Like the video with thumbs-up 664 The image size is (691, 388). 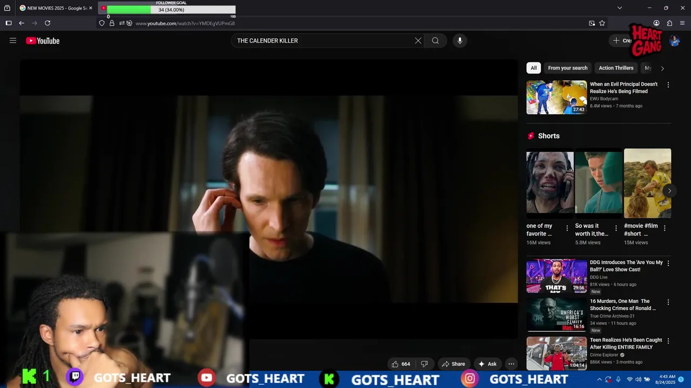point(401,364)
